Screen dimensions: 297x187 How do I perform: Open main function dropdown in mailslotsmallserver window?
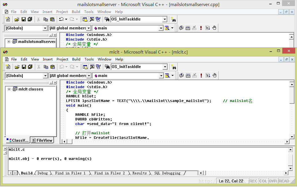[x=161, y=28]
